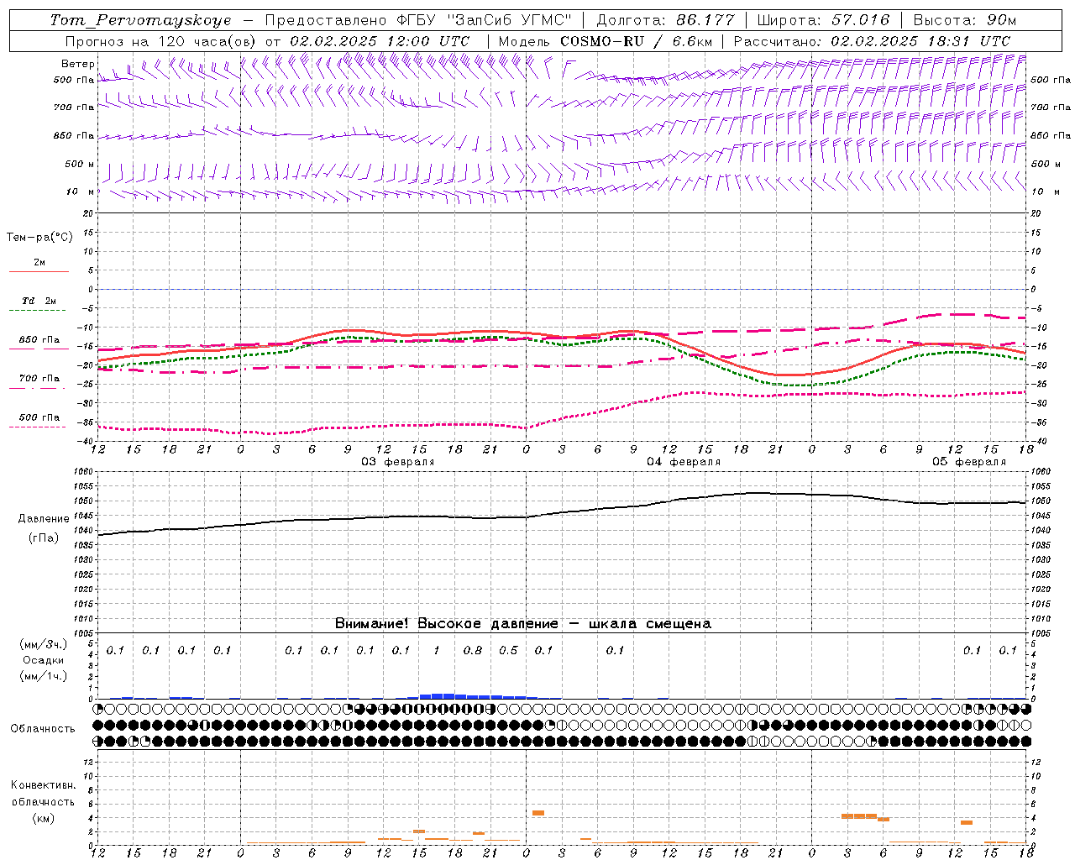The width and height of the screenshot is (1075, 860).
Task: Click the 3-hour precipitation value 0.5
Action: (509, 651)
